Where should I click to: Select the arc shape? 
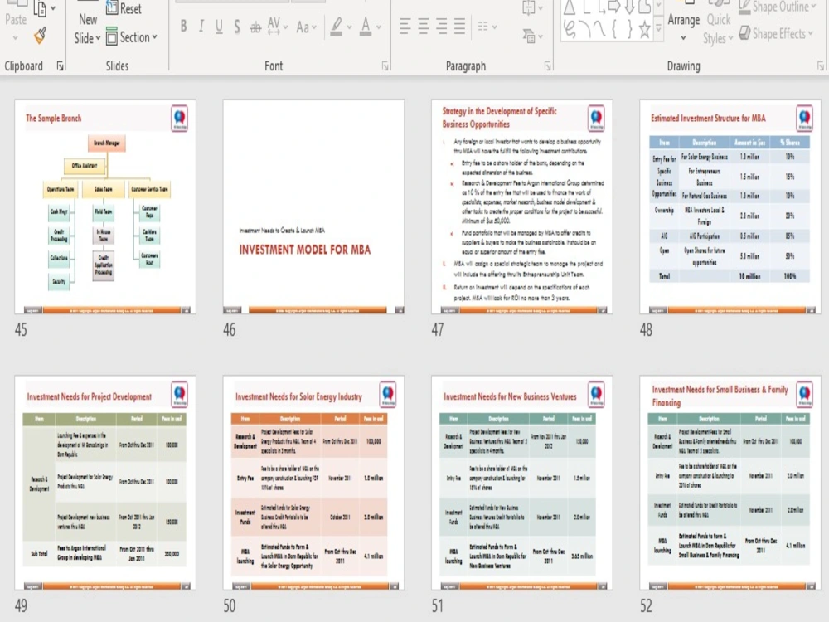584,29
